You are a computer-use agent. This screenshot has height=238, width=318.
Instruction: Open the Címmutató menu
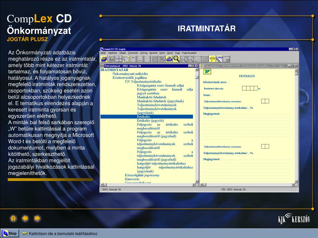coord(133,53)
